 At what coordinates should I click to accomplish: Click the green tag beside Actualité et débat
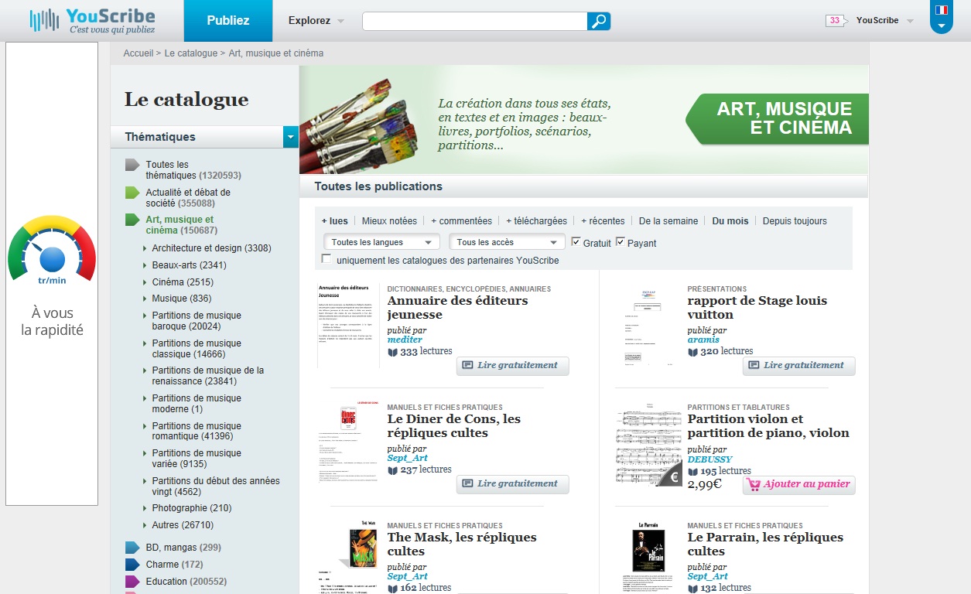(132, 193)
